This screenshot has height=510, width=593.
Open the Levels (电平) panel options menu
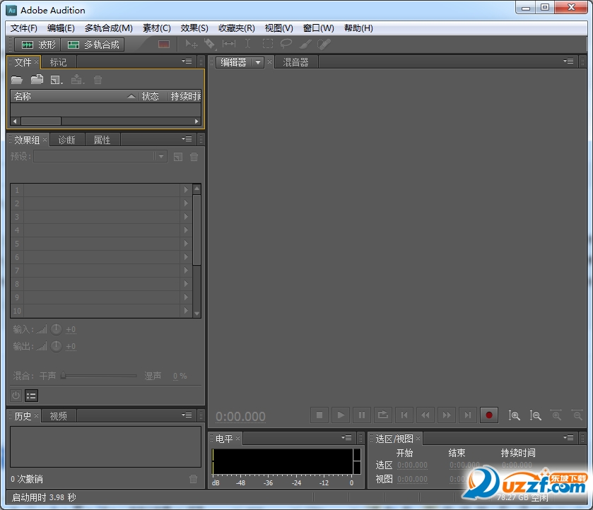(x=347, y=437)
